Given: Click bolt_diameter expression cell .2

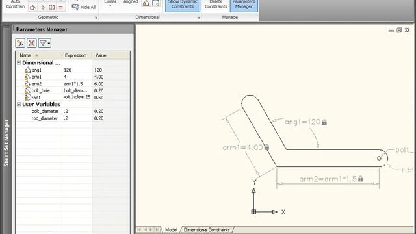Looking at the screenshot, I should pos(77,111).
